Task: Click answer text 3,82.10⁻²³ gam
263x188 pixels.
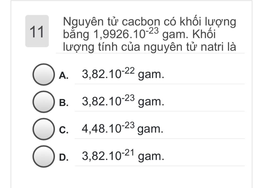Action: tap(123, 101)
